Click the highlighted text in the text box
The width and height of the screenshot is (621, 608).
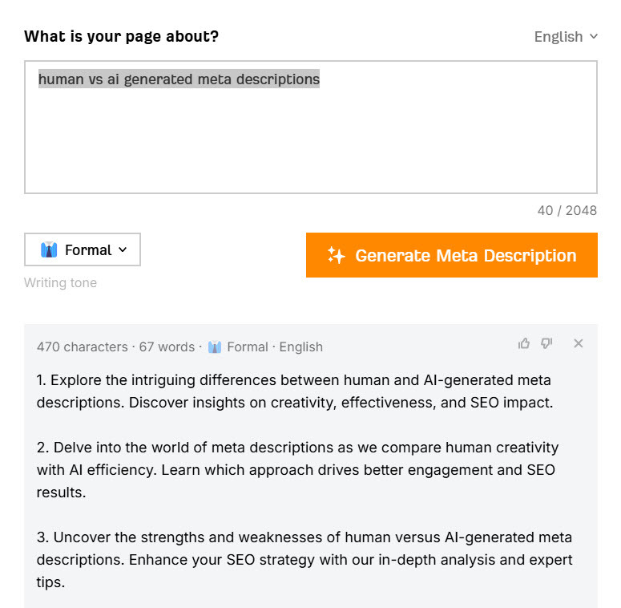[x=179, y=79]
